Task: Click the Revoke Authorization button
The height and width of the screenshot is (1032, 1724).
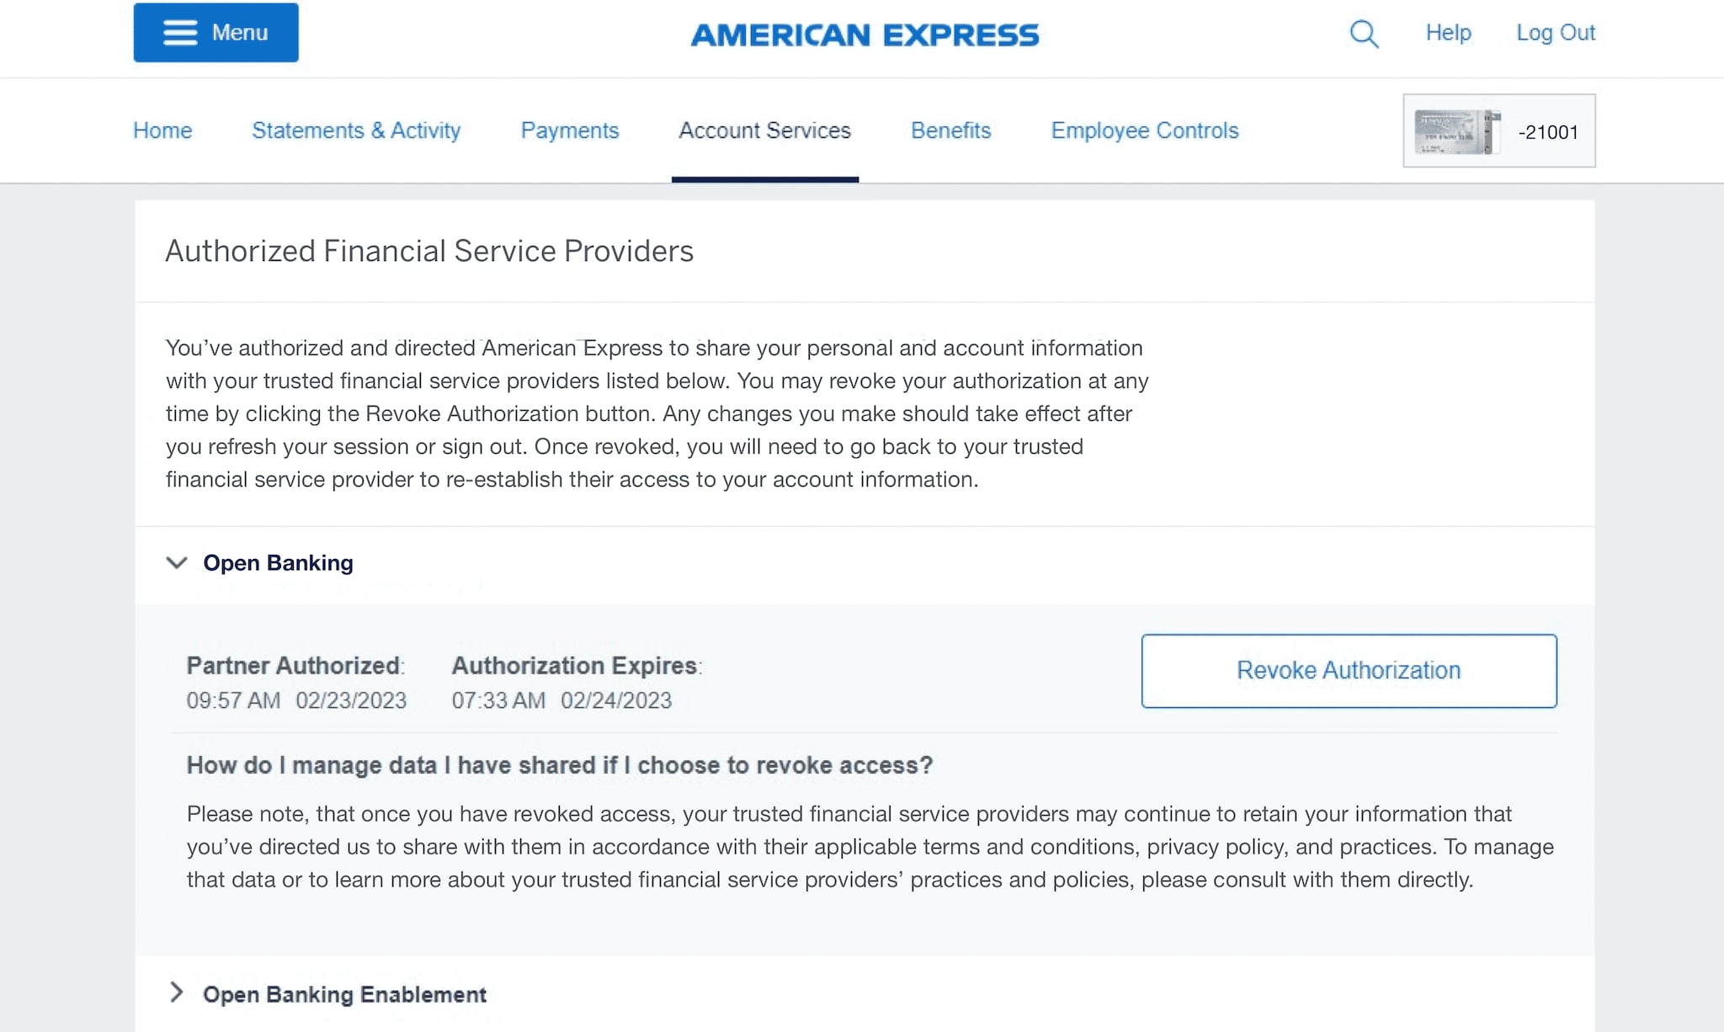Action: (x=1349, y=670)
